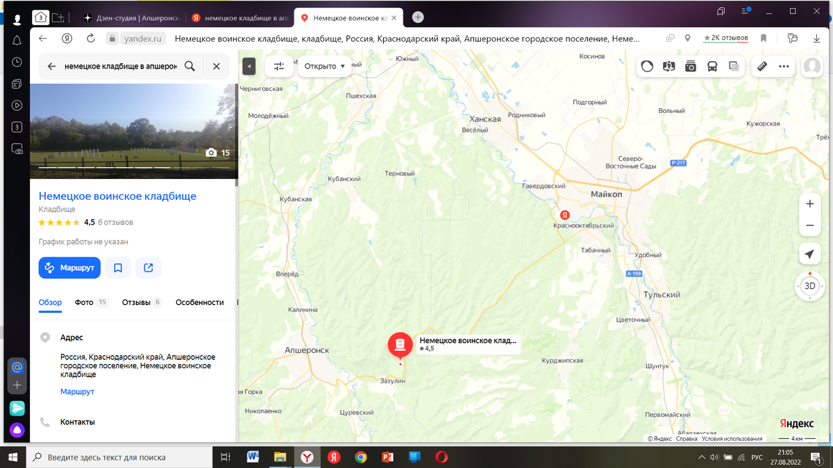Create a new tab group icon
The image size is (833, 468).
[58, 17]
